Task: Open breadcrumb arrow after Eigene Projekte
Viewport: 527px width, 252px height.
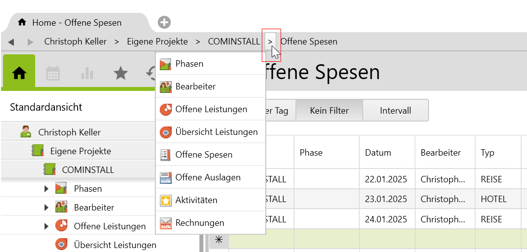Action: [x=198, y=42]
